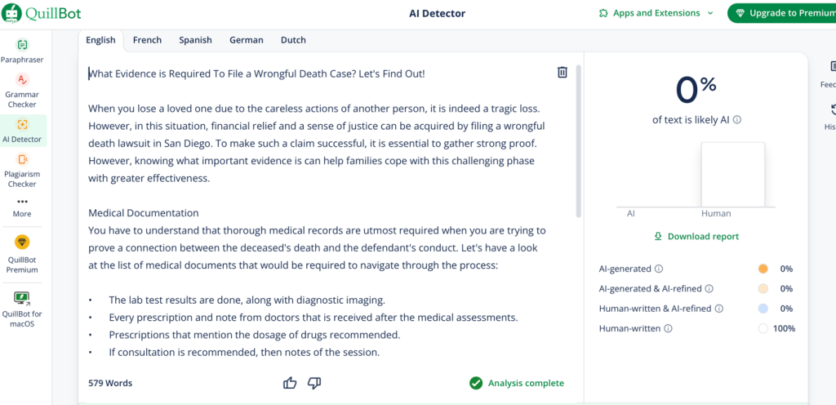Viewport: 836px width, 405px height.
Task: Switch to the French language tab
Action: tap(147, 40)
